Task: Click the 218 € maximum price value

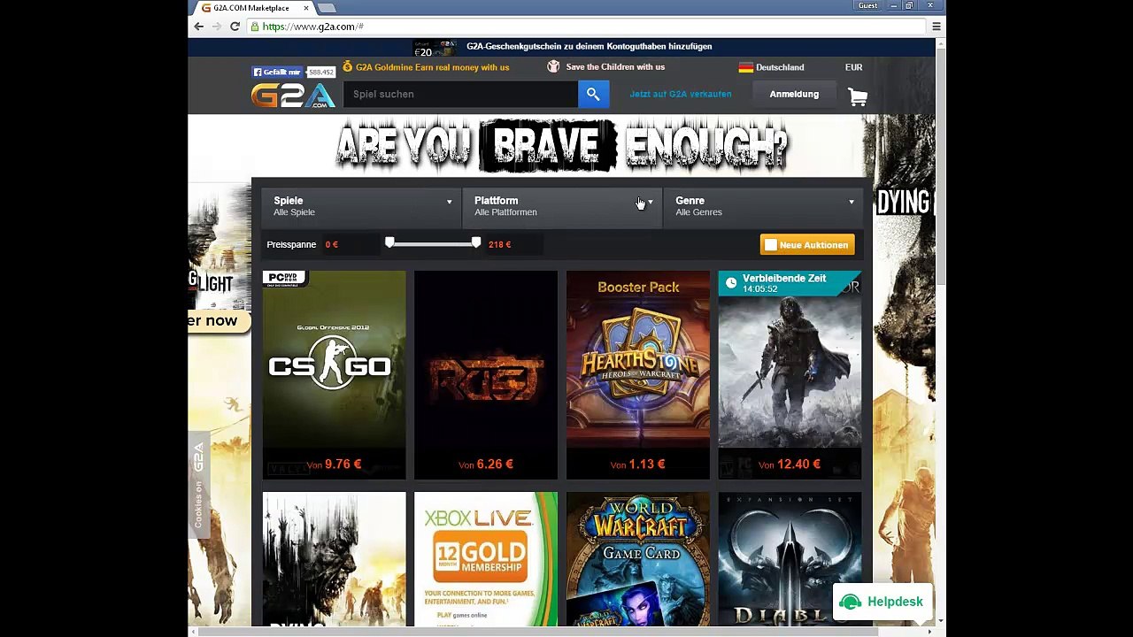Action: coord(500,244)
